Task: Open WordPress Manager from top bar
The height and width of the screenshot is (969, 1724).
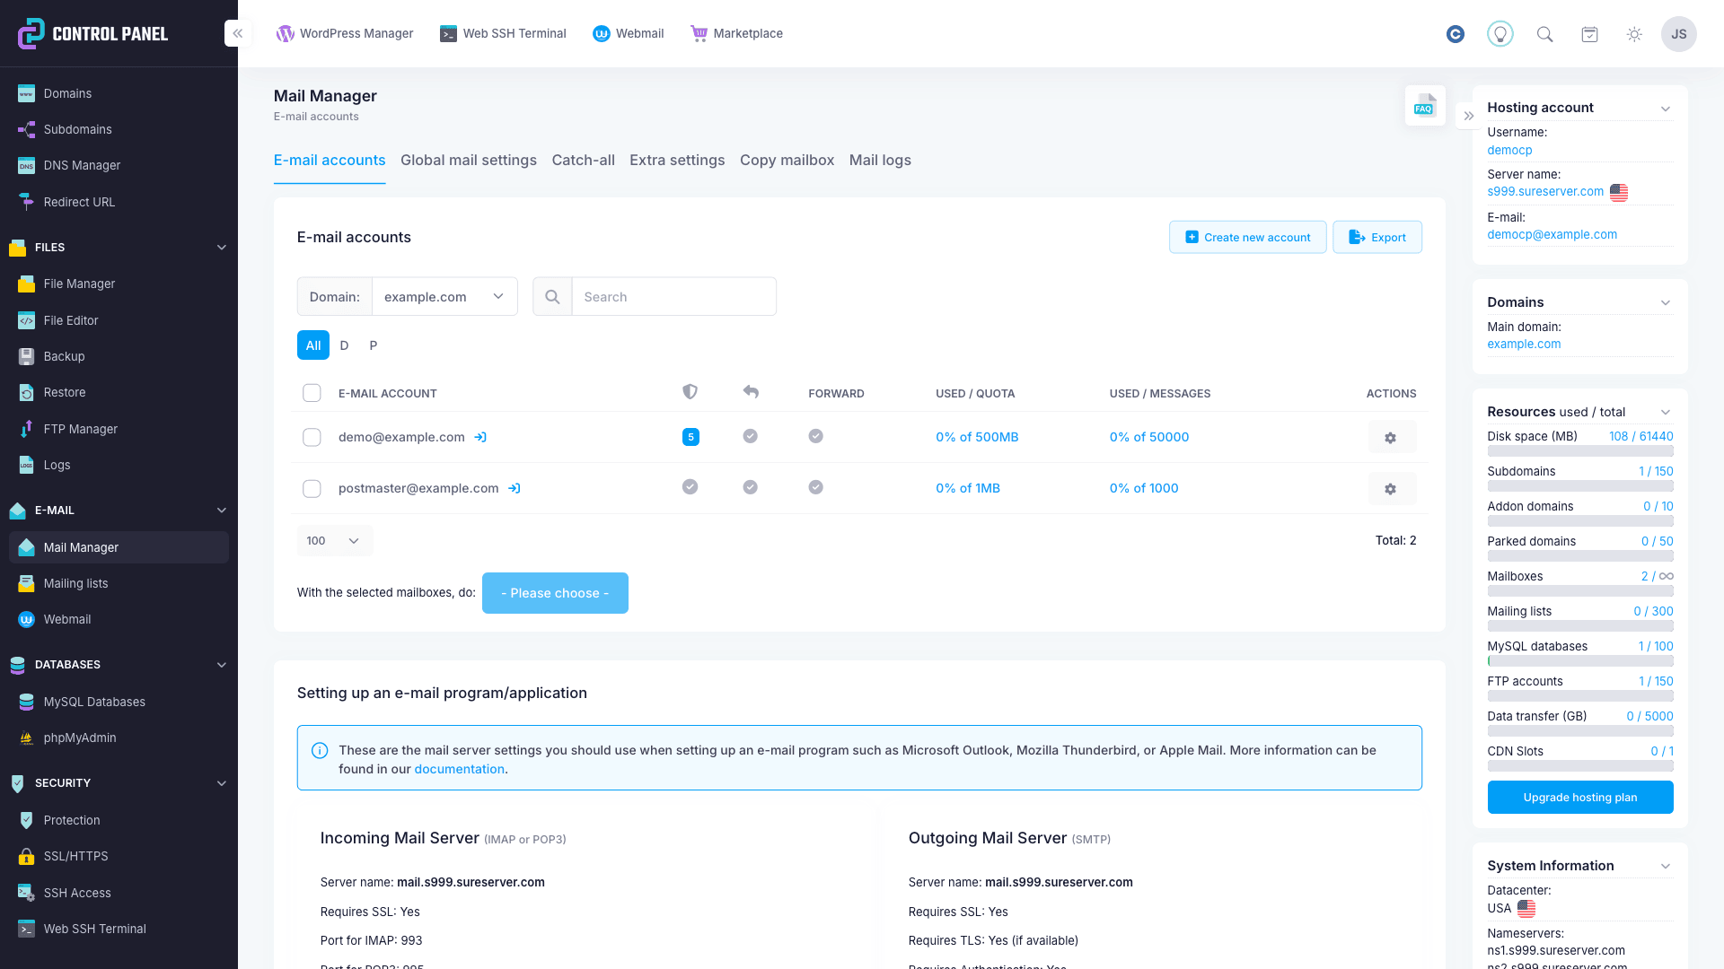Action: 346,34
